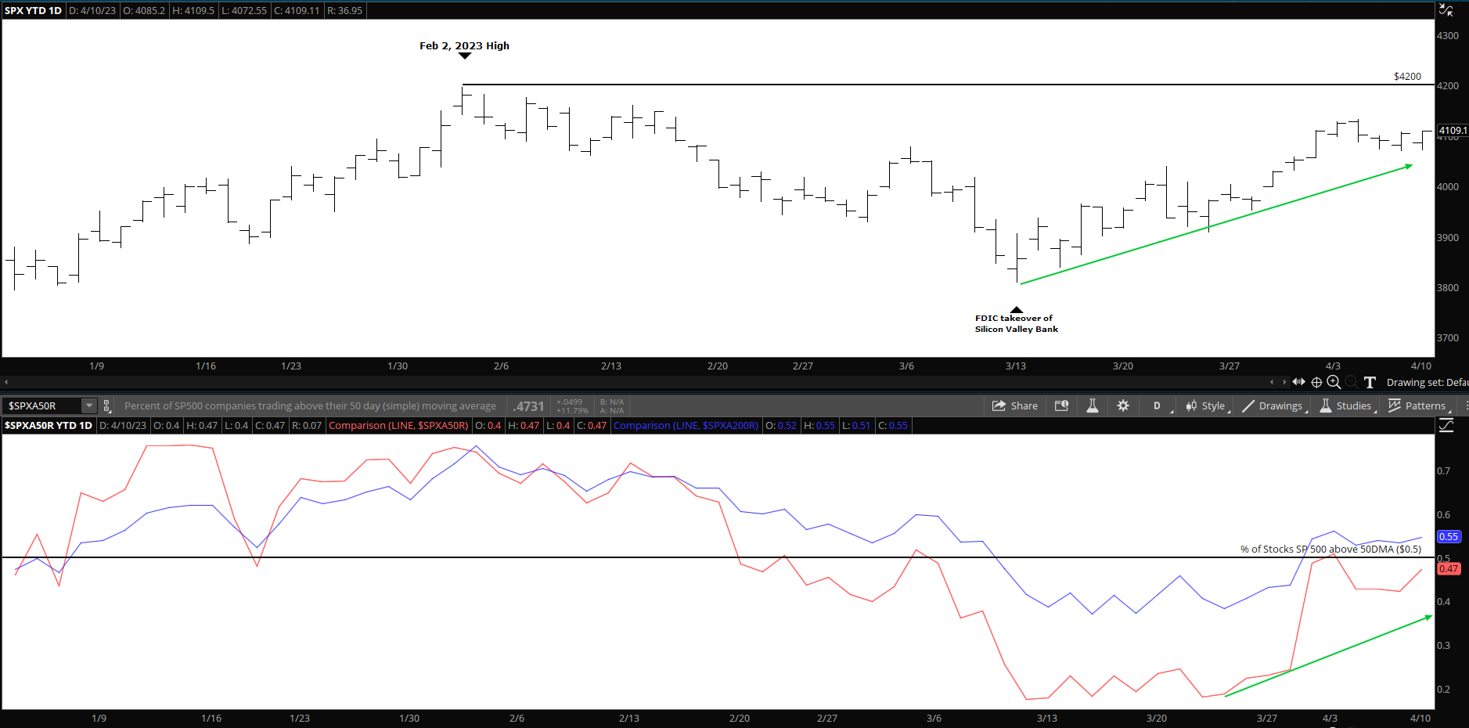Click the 2/6 date on lower chart axis
The height and width of the screenshot is (728, 1469).
point(517,718)
